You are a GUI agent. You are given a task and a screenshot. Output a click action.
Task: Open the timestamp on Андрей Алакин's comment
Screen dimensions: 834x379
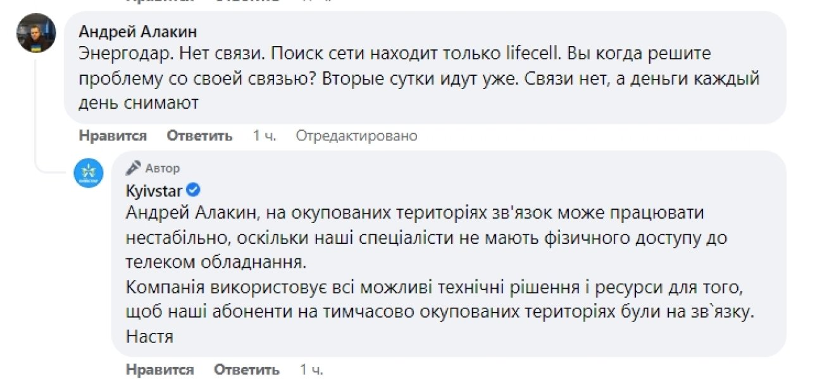(264, 136)
